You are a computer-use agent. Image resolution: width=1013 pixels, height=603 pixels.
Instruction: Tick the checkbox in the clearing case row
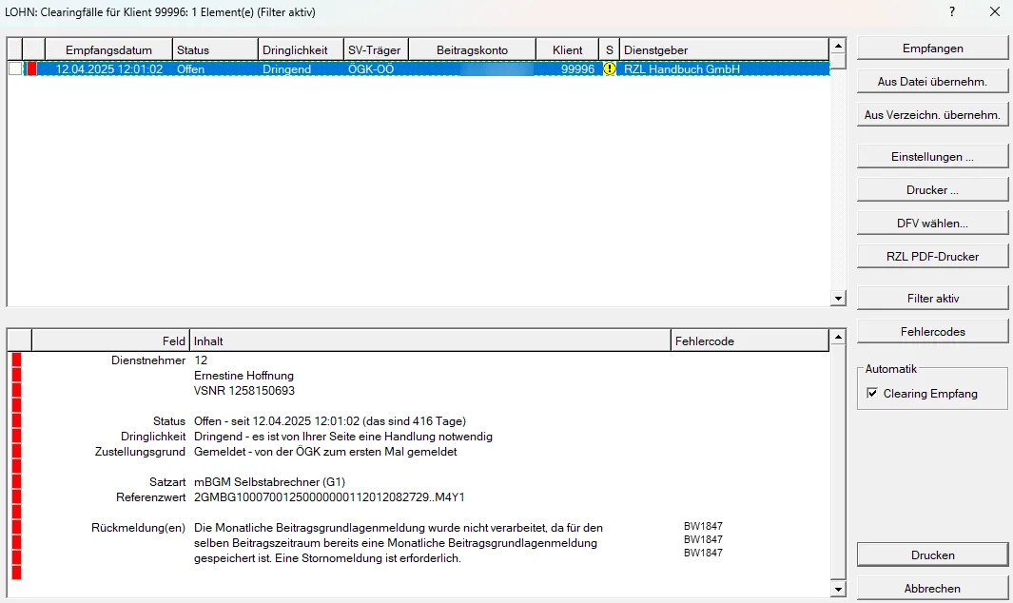pyautogui.click(x=15, y=68)
